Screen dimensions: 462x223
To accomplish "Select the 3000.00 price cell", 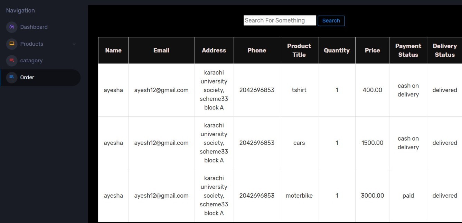I will [x=373, y=196].
